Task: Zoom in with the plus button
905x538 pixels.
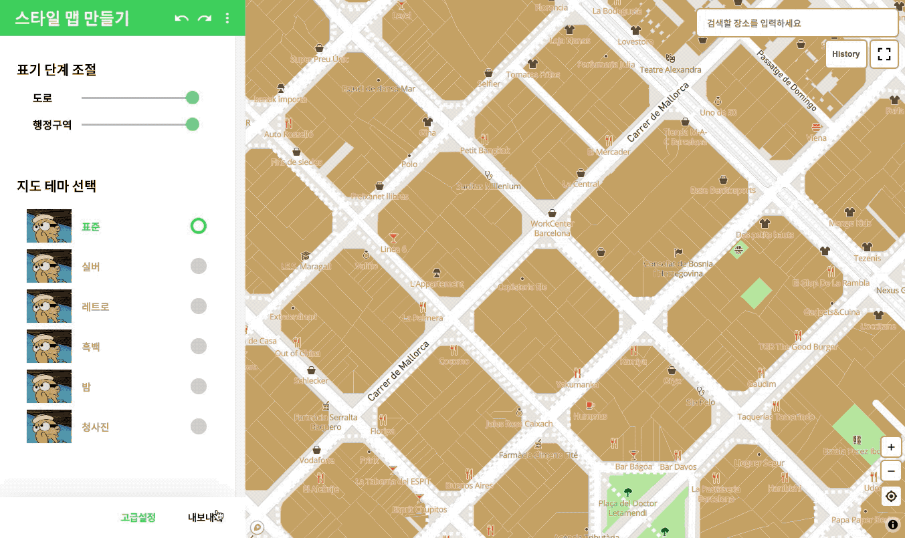Action: (891, 447)
